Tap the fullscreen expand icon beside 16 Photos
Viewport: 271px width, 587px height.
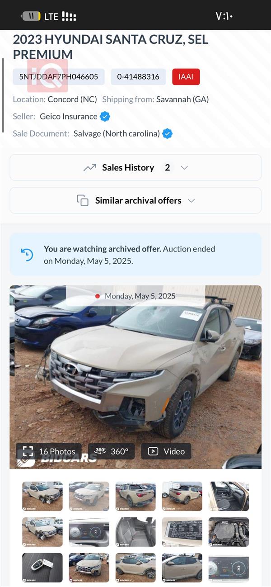point(28,451)
